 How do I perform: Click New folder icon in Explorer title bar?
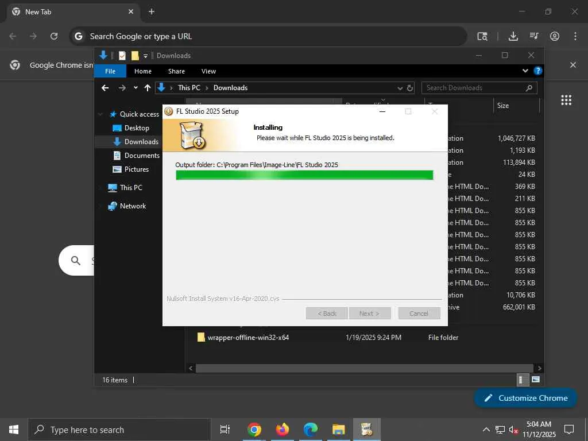[135, 56]
